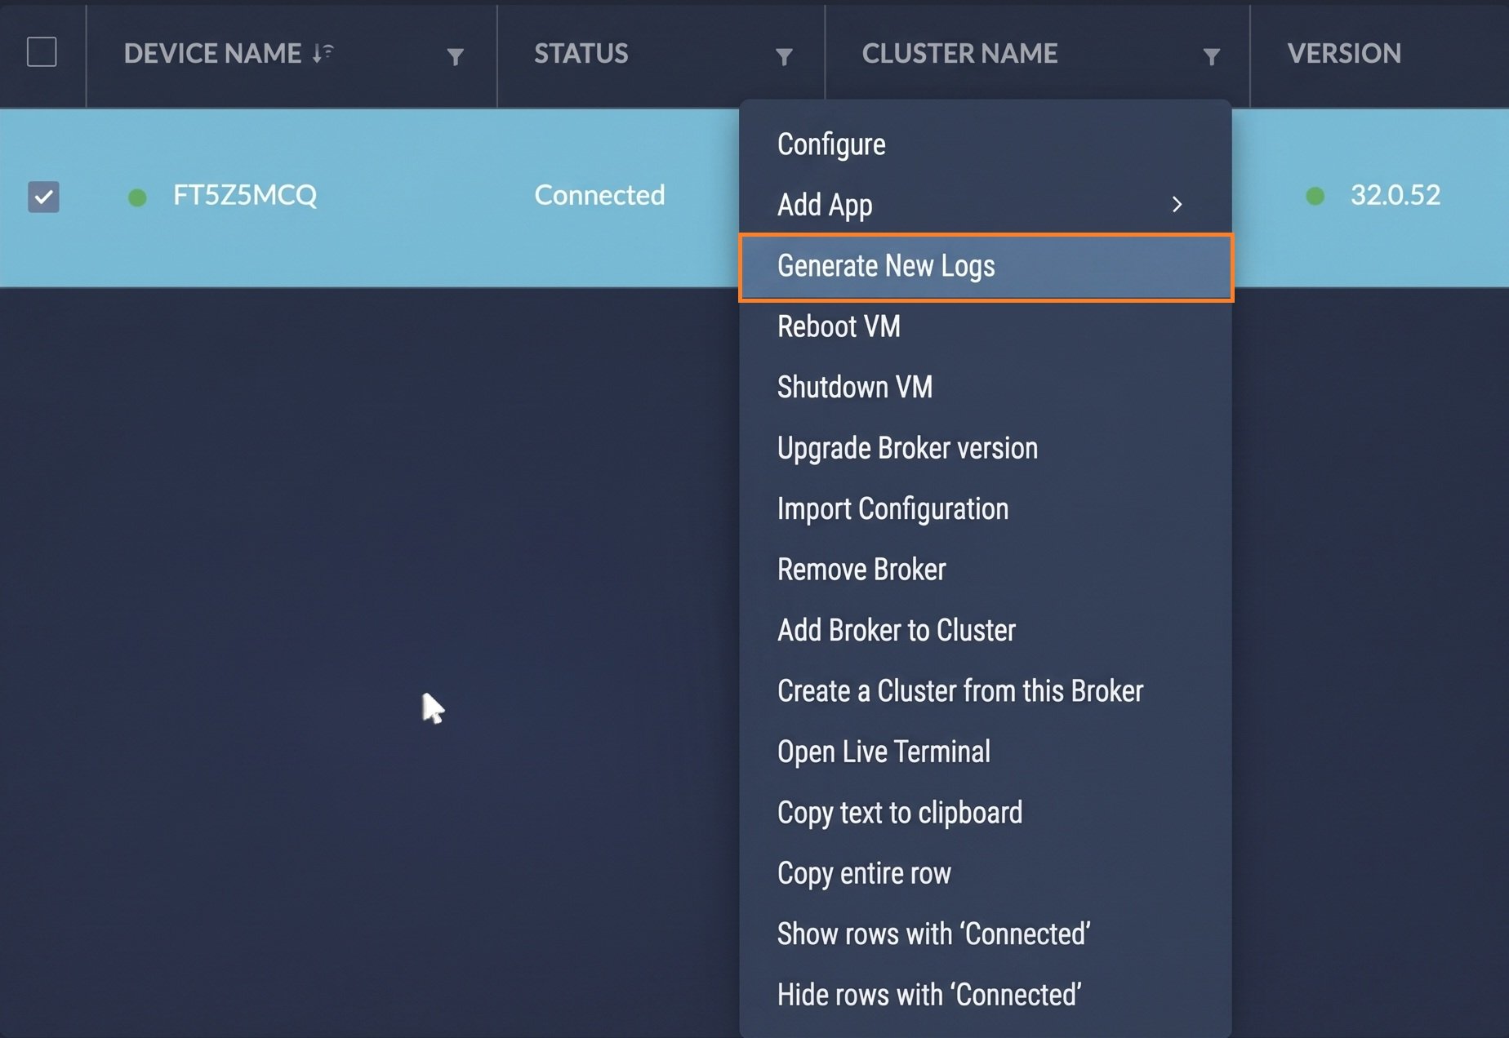The height and width of the screenshot is (1038, 1509).
Task: Click the FT5Z5MCQ device name
Action: click(x=245, y=195)
